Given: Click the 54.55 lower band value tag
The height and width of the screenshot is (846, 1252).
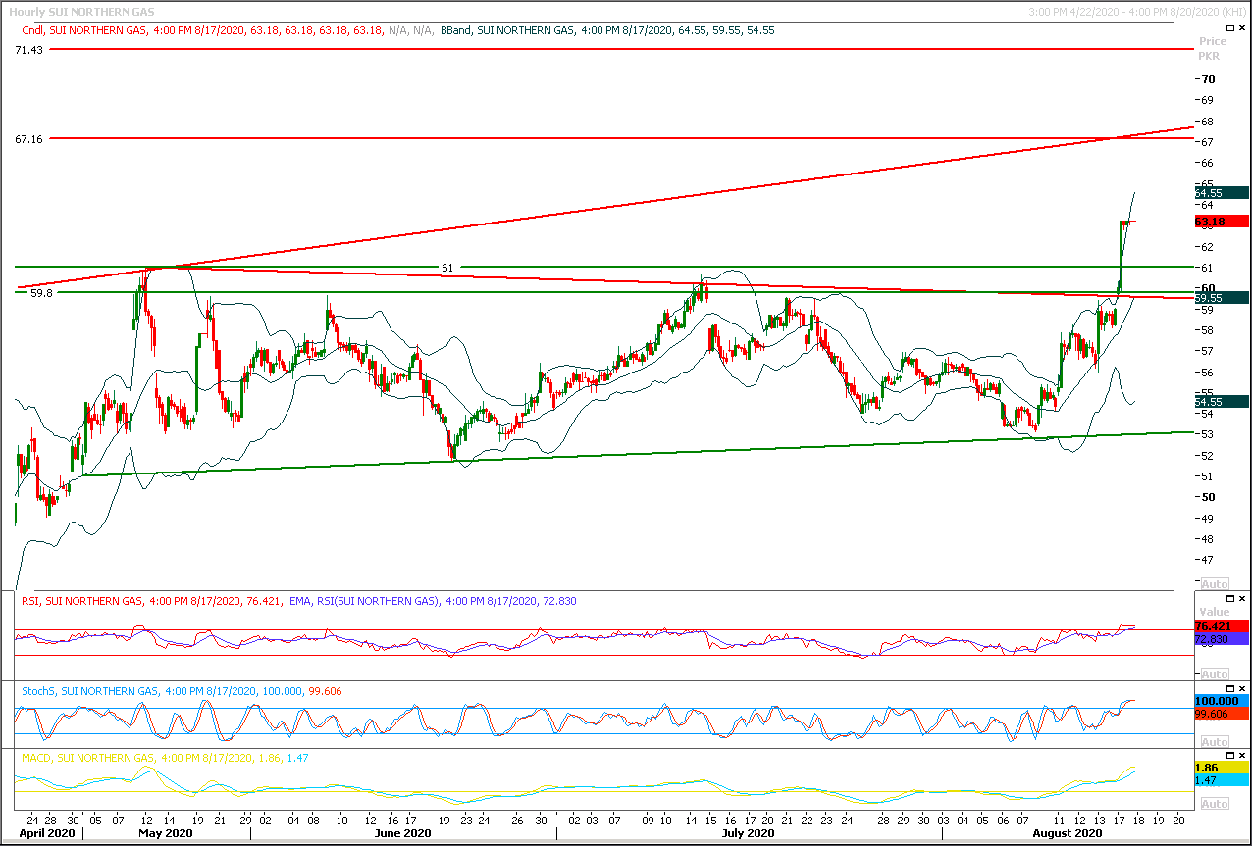Looking at the screenshot, I should coord(1221,401).
